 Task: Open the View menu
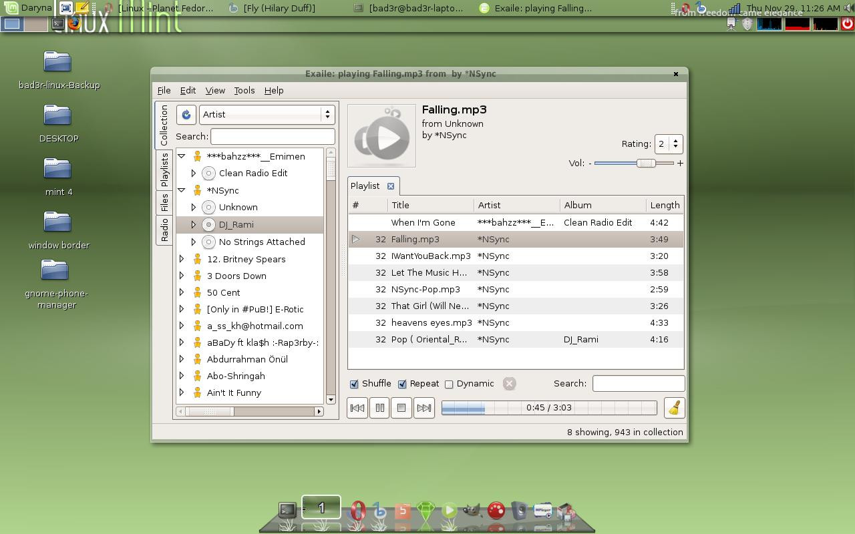click(x=215, y=90)
